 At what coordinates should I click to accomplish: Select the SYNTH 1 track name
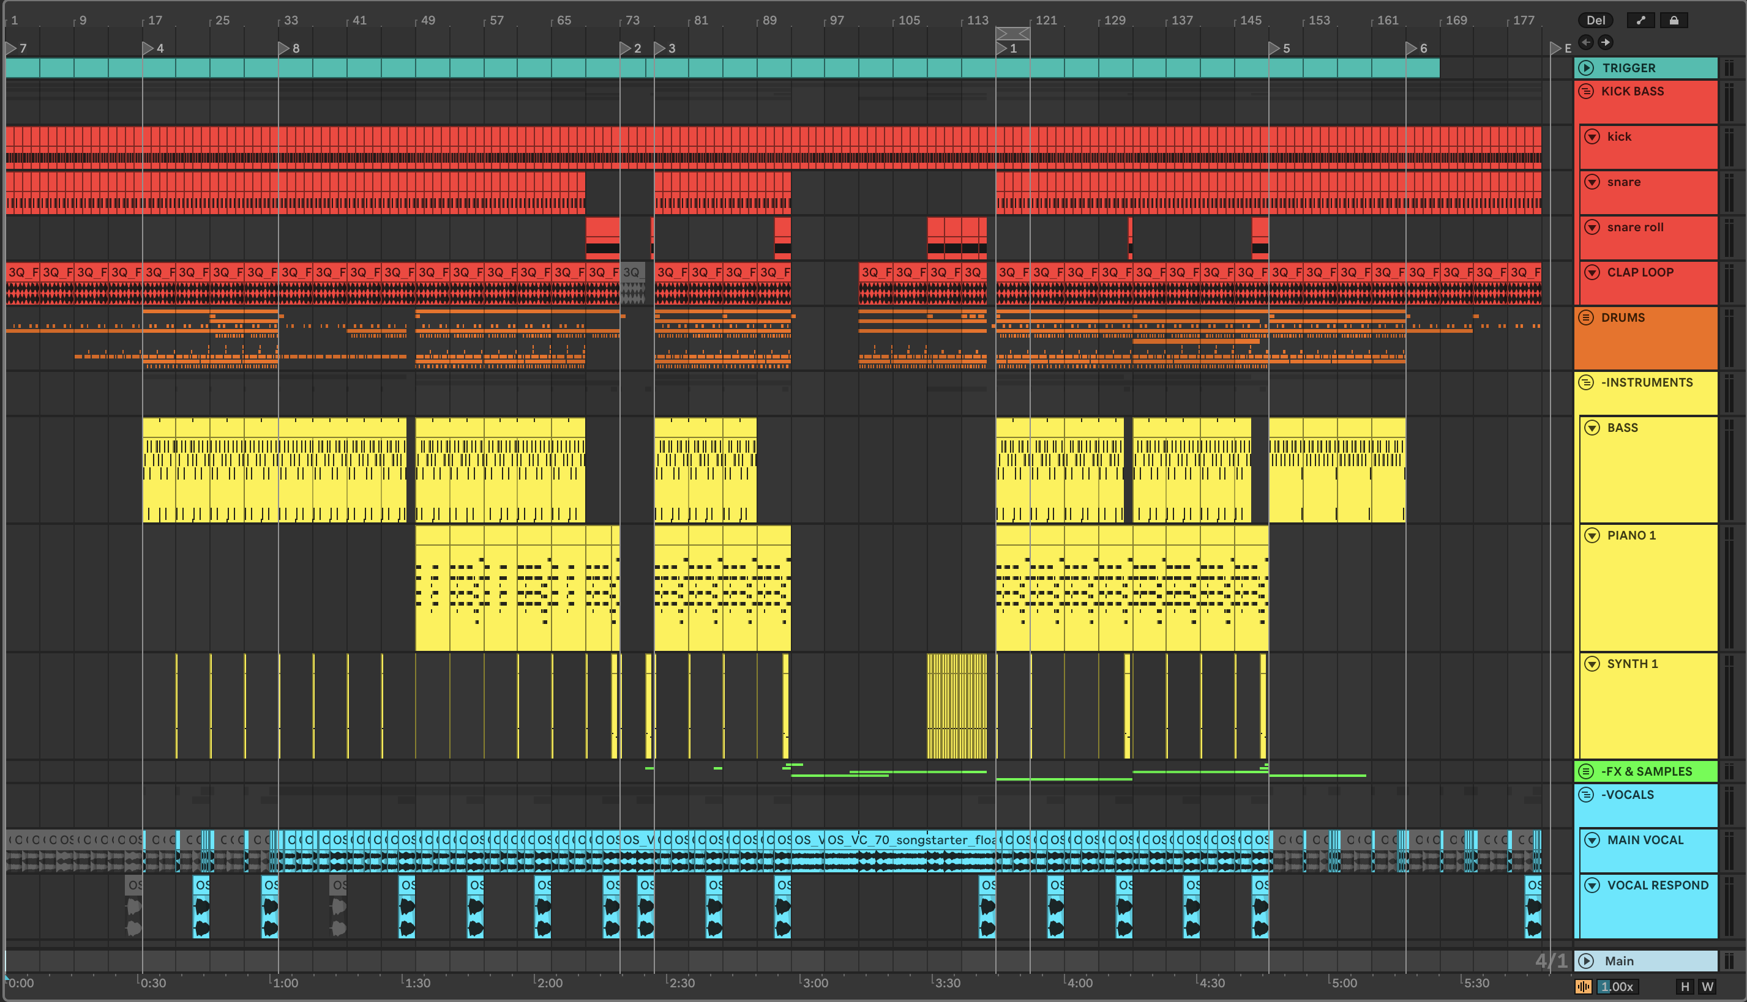pyautogui.click(x=1632, y=663)
